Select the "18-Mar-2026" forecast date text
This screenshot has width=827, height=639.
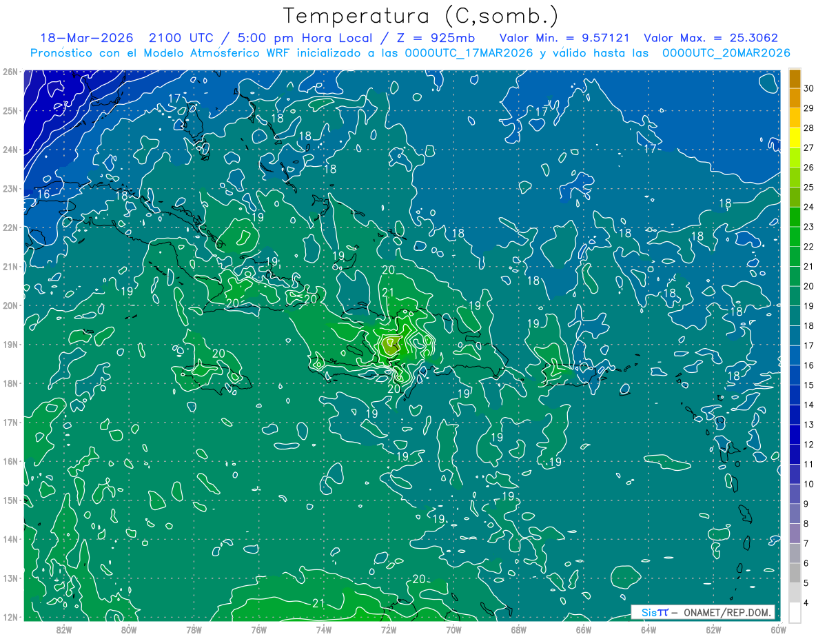pyautogui.click(x=86, y=38)
